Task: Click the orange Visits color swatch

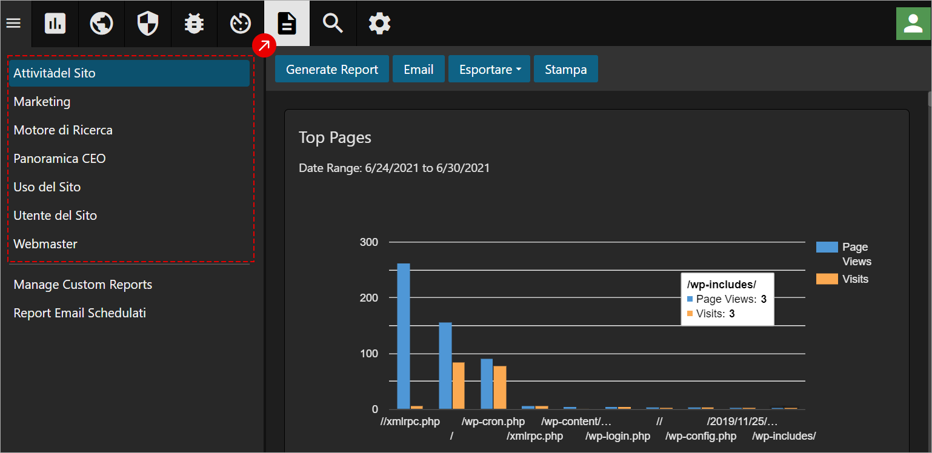Action: click(x=827, y=279)
